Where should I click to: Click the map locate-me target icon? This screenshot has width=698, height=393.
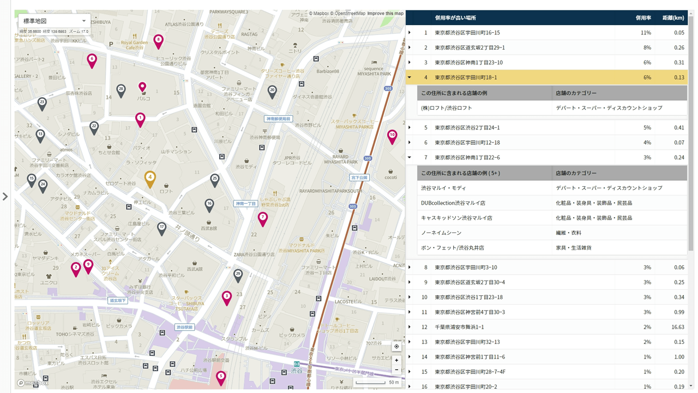point(396,347)
